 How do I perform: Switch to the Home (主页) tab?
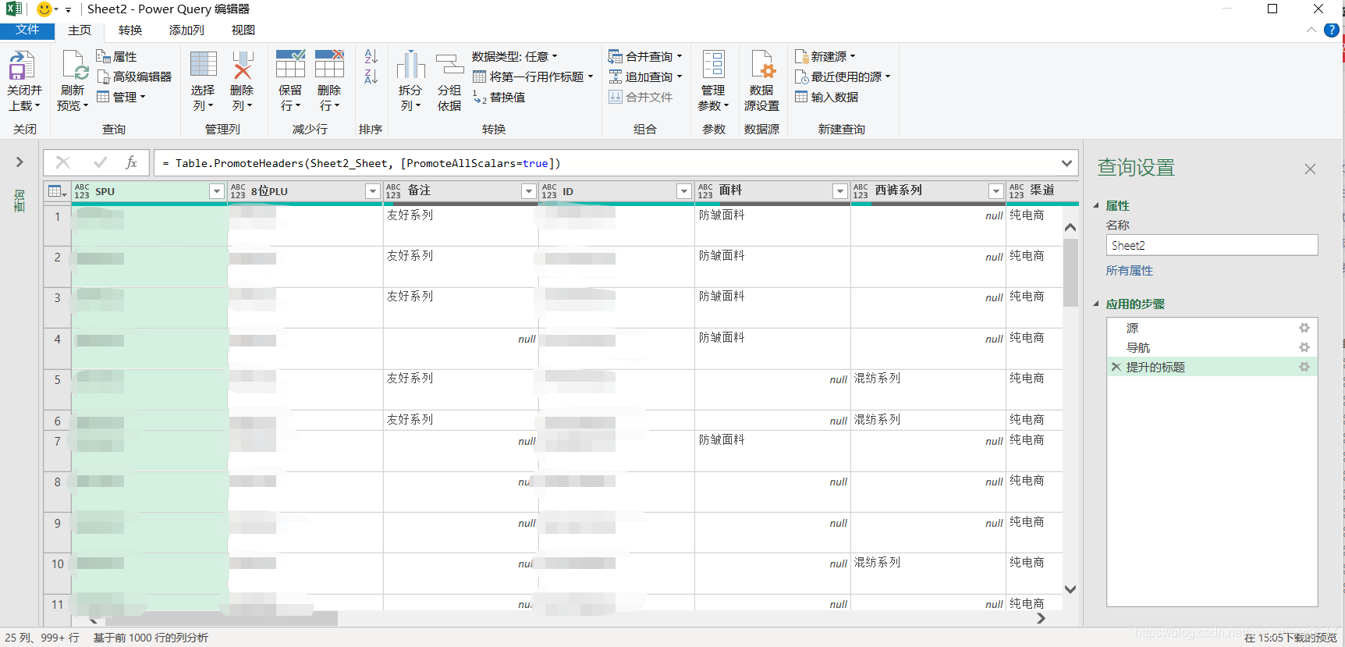tap(80, 30)
